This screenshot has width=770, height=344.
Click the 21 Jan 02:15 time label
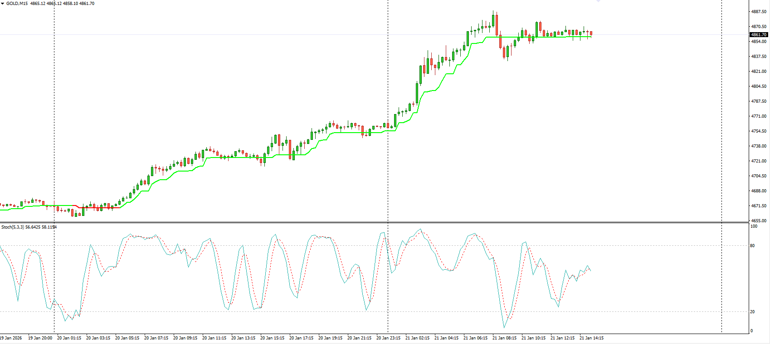click(417, 338)
